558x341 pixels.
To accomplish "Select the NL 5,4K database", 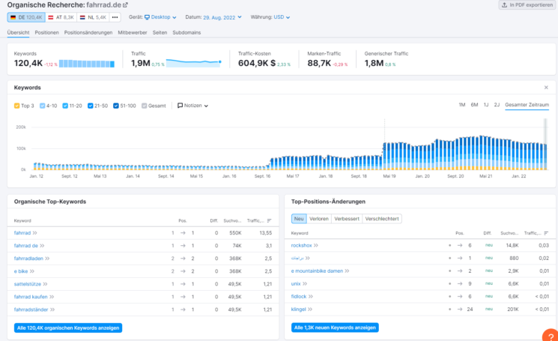I will (93, 17).
